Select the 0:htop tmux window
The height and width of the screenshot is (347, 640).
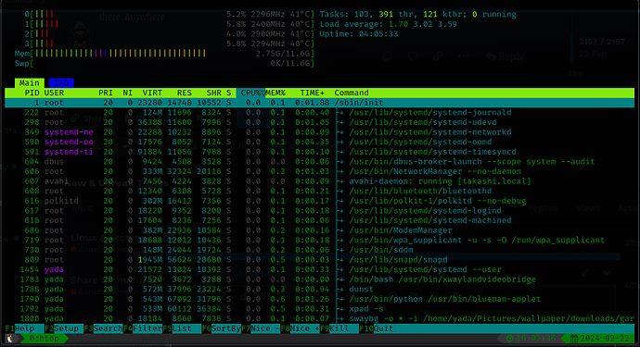(45, 339)
